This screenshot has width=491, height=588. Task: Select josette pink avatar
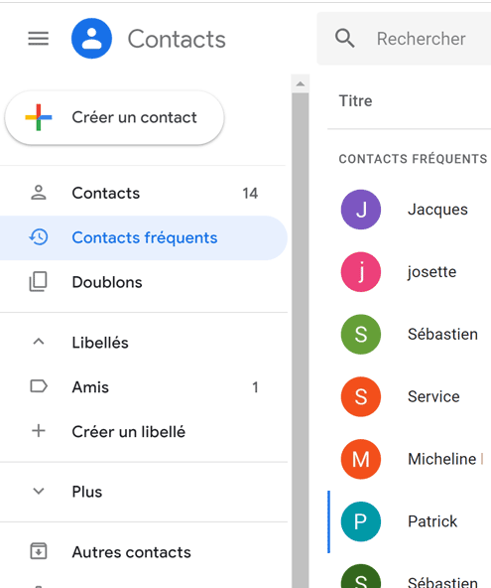coord(361,272)
